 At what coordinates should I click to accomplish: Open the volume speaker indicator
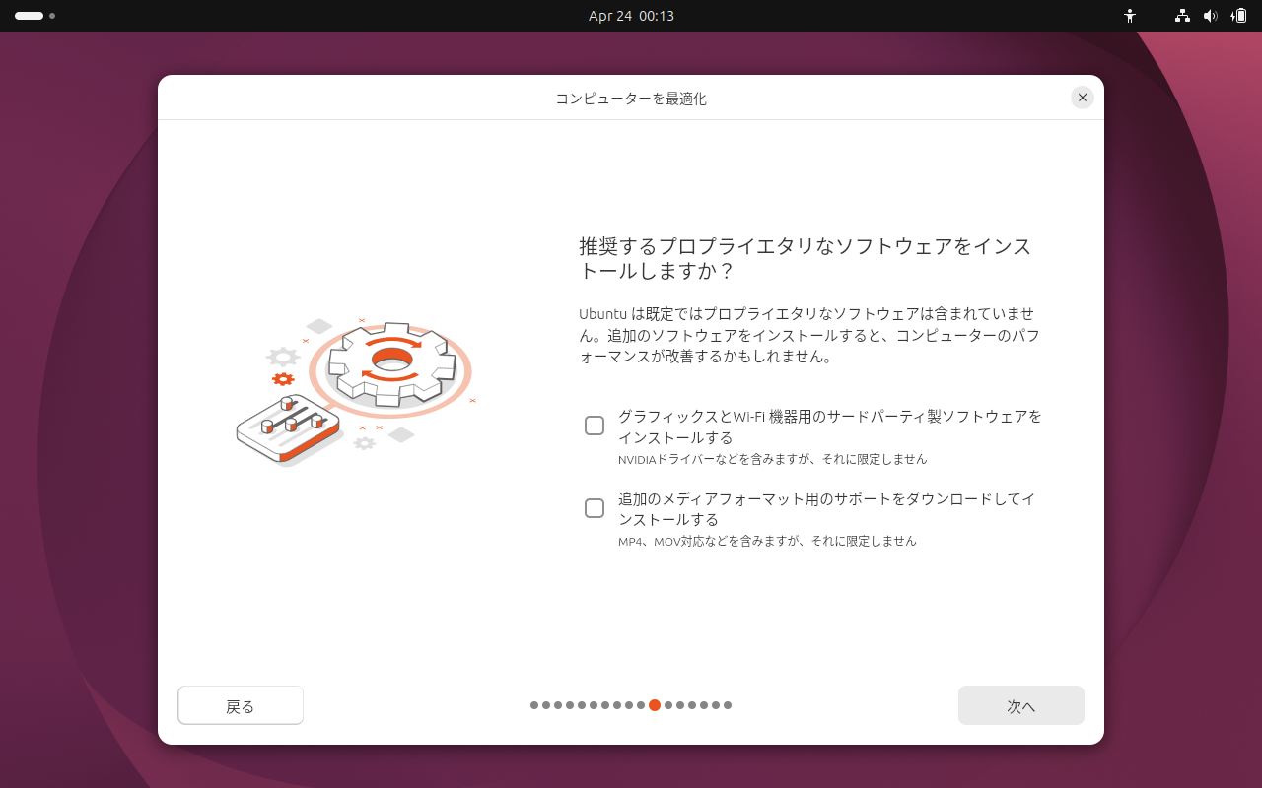point(1211,16)
